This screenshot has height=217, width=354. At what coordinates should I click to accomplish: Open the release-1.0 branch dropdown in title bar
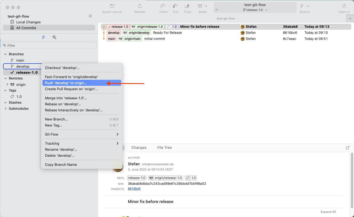pos(255,10)
